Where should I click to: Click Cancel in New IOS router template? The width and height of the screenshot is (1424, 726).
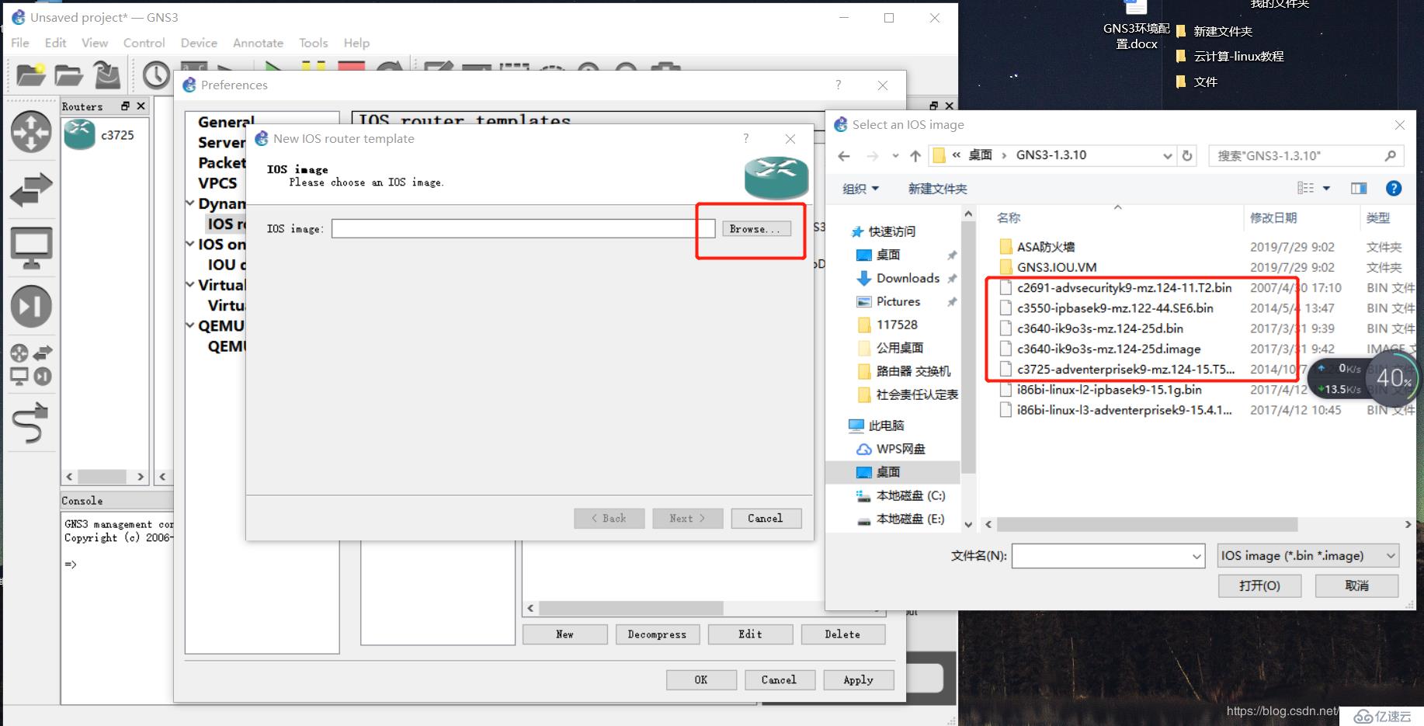[x=766, y=518]
